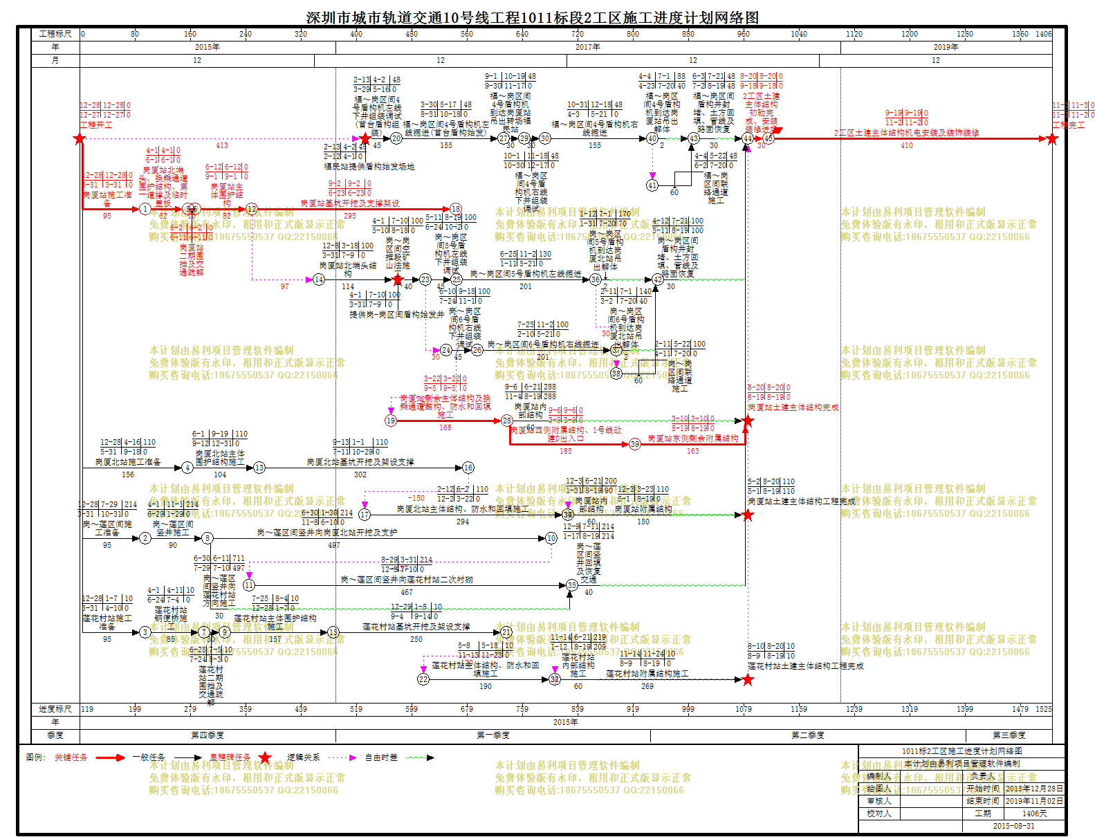1095x837 pixels.
Task: Click the 一般任务 legend label
Action: tap(149, 757)
